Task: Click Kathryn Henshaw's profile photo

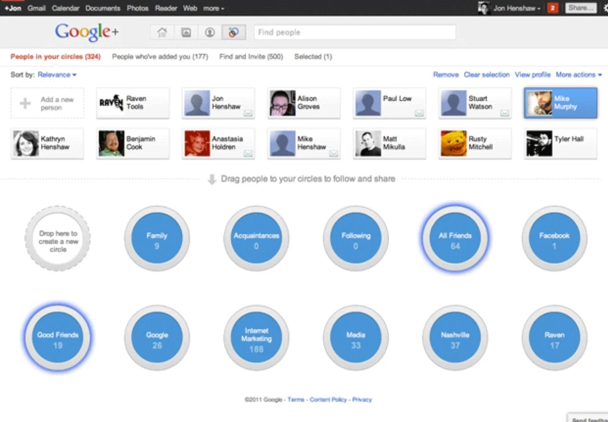Action: (26, 144)
